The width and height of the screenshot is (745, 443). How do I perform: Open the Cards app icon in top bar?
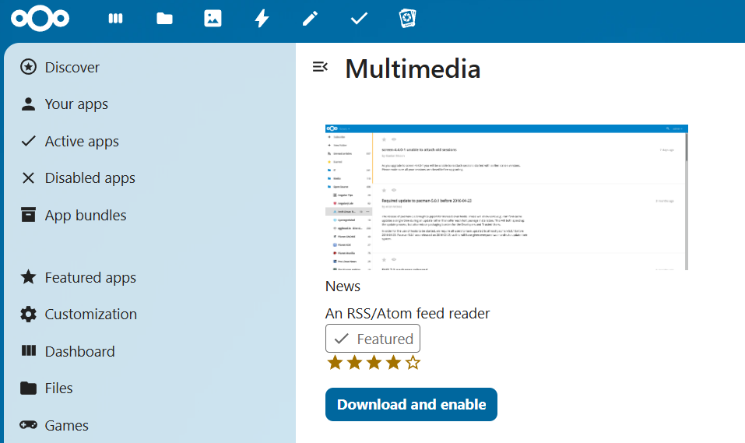click(407, 19)
